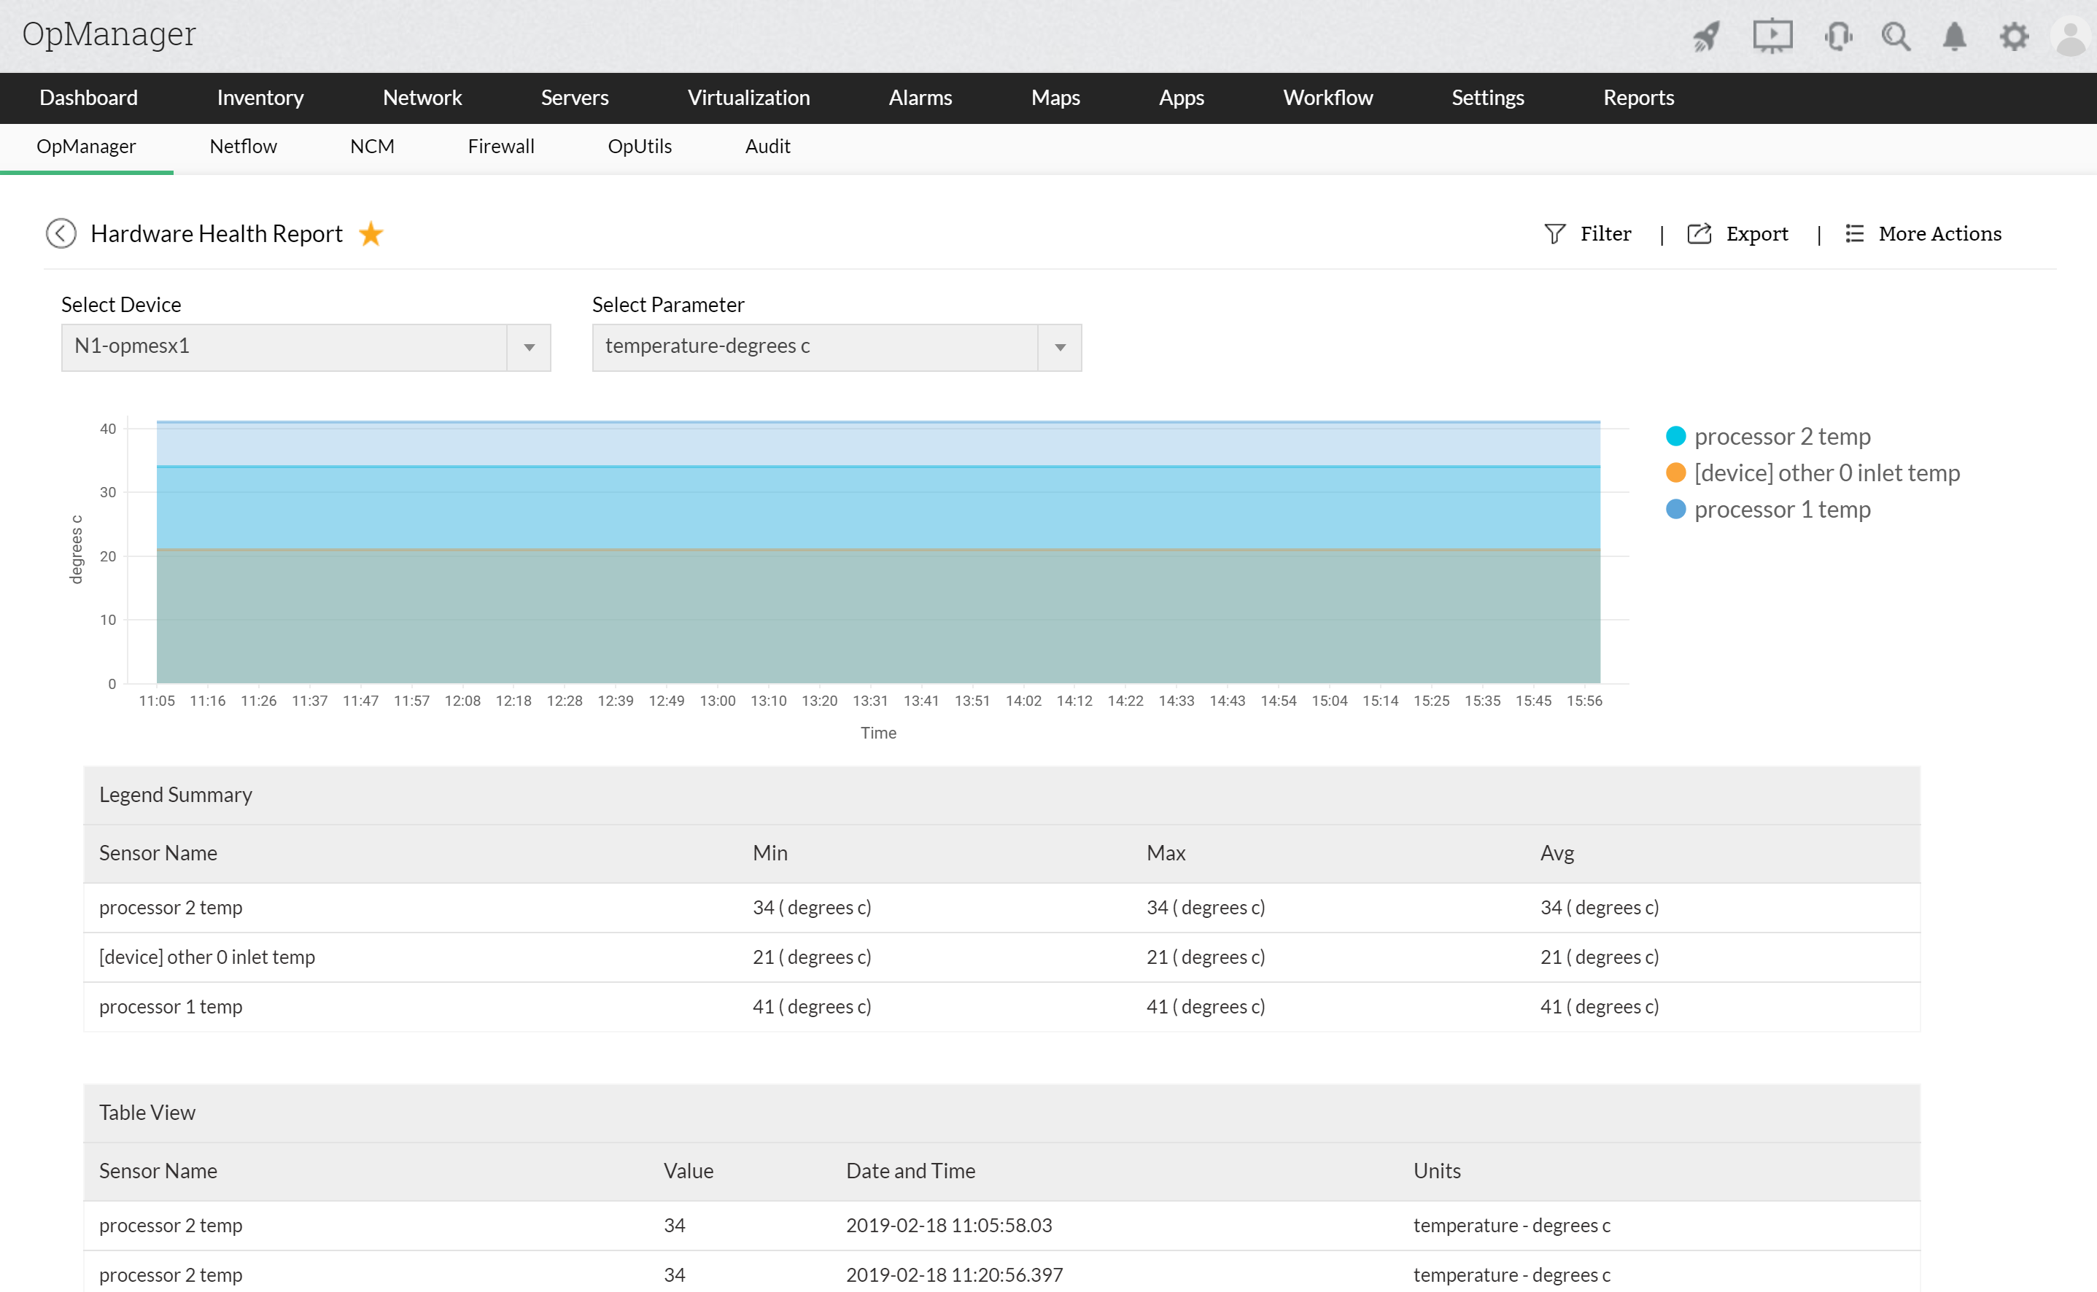This screenshot has height=1292, width=2097.
Task: Switch to the Netflow tab
Action: [243, 146]
